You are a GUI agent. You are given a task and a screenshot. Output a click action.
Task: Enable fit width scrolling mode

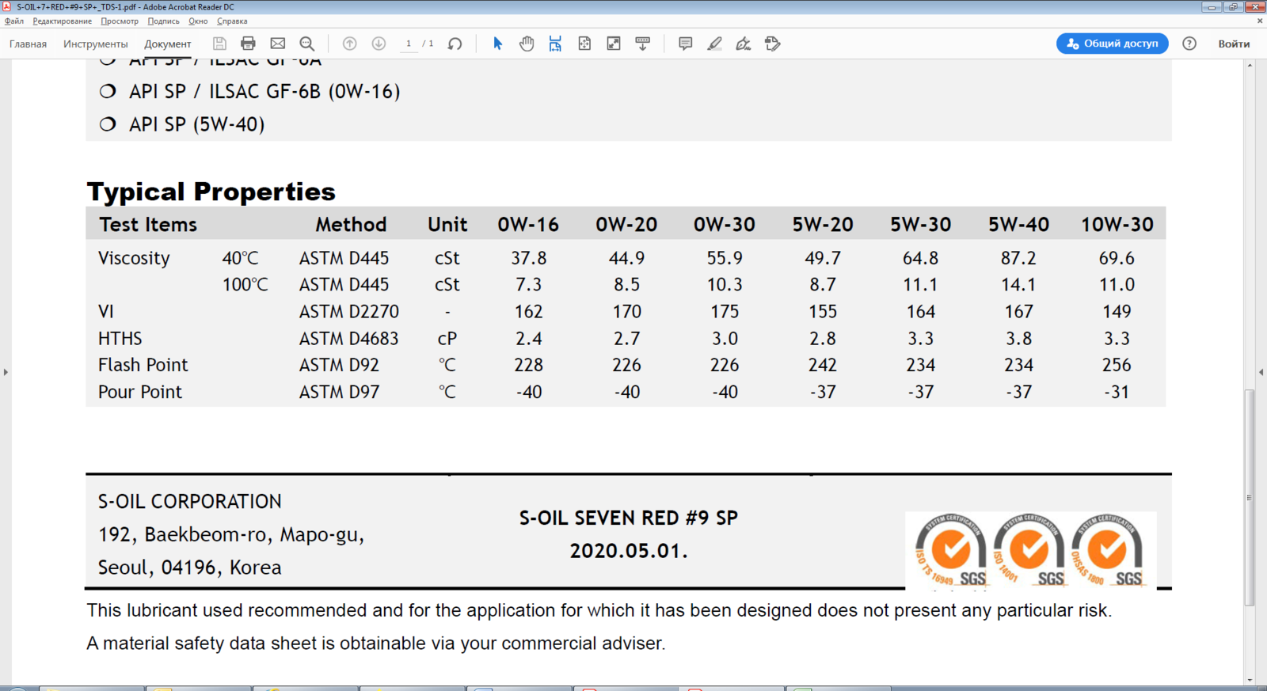click(555, 44)
